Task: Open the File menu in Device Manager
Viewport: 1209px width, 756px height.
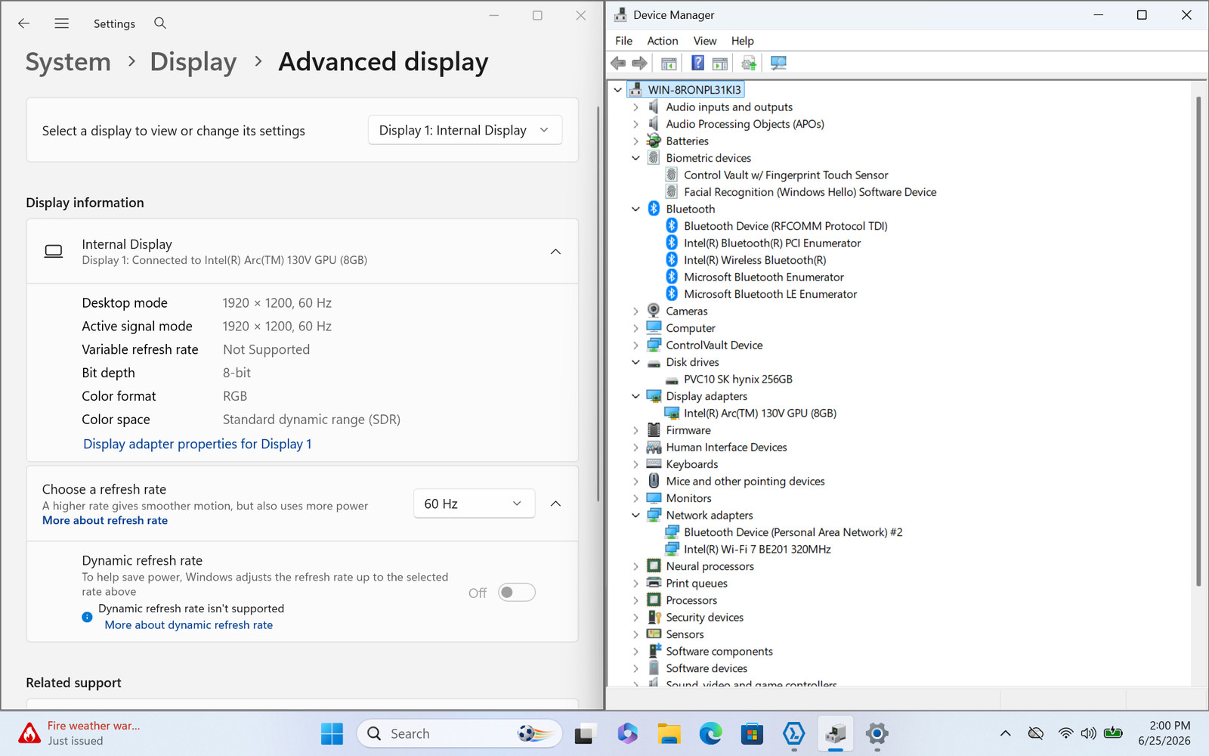Action: point(624,41)
